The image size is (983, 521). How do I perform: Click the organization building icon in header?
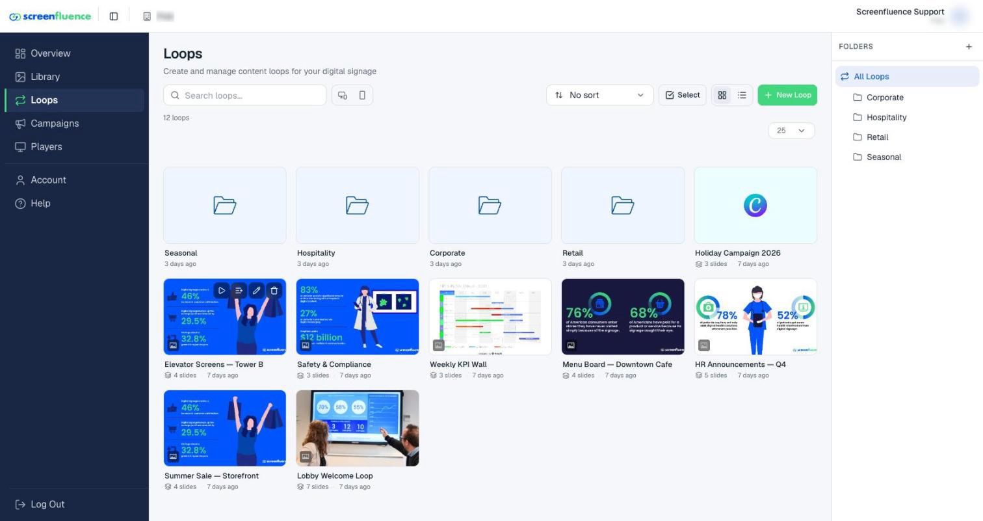click(x=147, y=16)
